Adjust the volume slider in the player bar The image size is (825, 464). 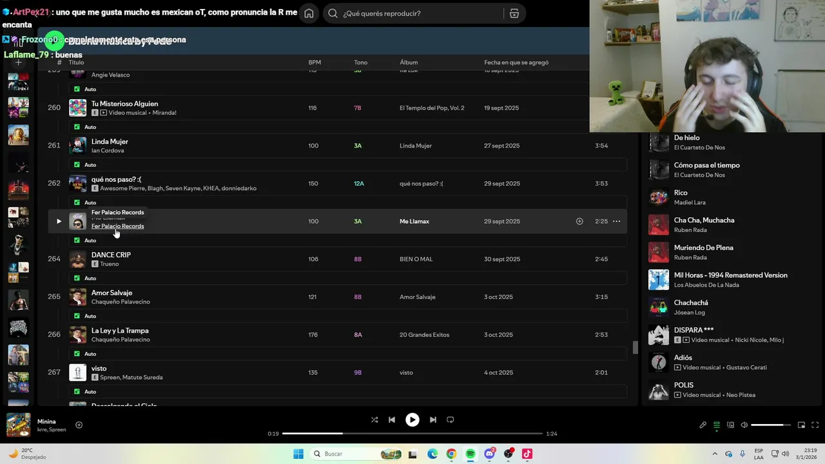(x=771, y=425)
